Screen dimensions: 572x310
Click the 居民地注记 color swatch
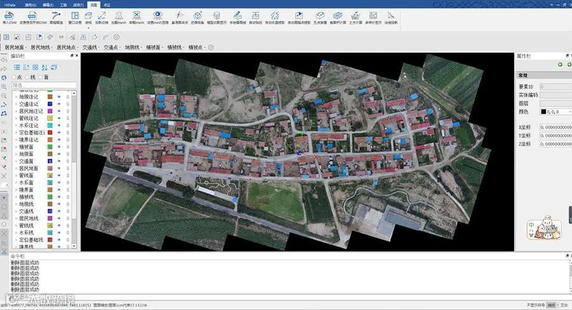point(50,111)
